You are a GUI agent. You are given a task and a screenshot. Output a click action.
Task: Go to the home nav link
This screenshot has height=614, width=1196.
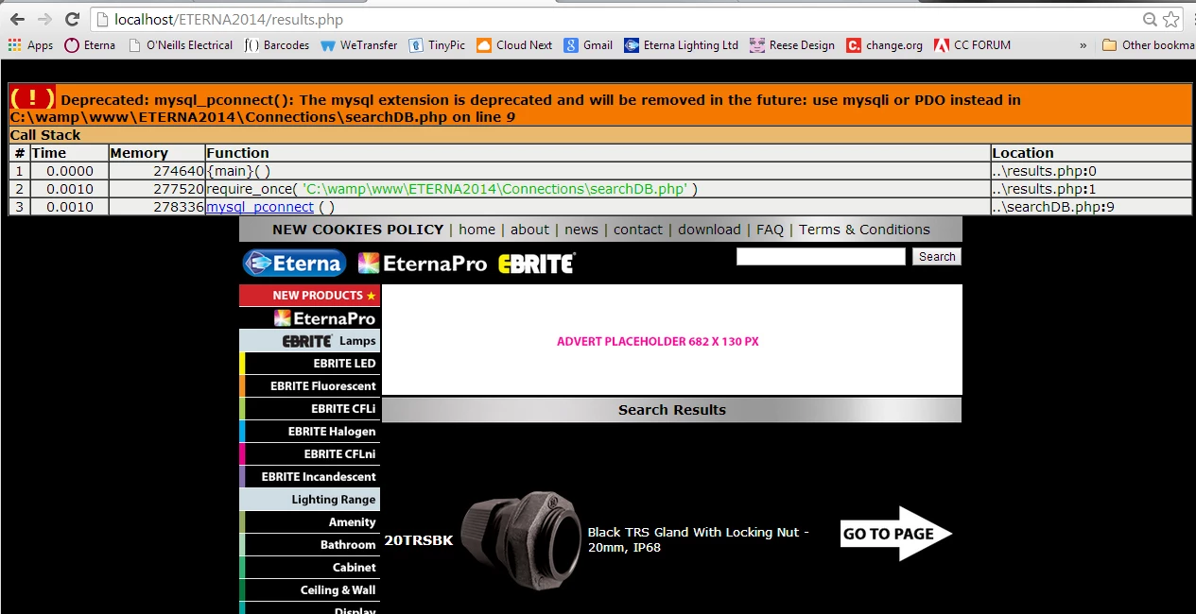coord(477,230)
